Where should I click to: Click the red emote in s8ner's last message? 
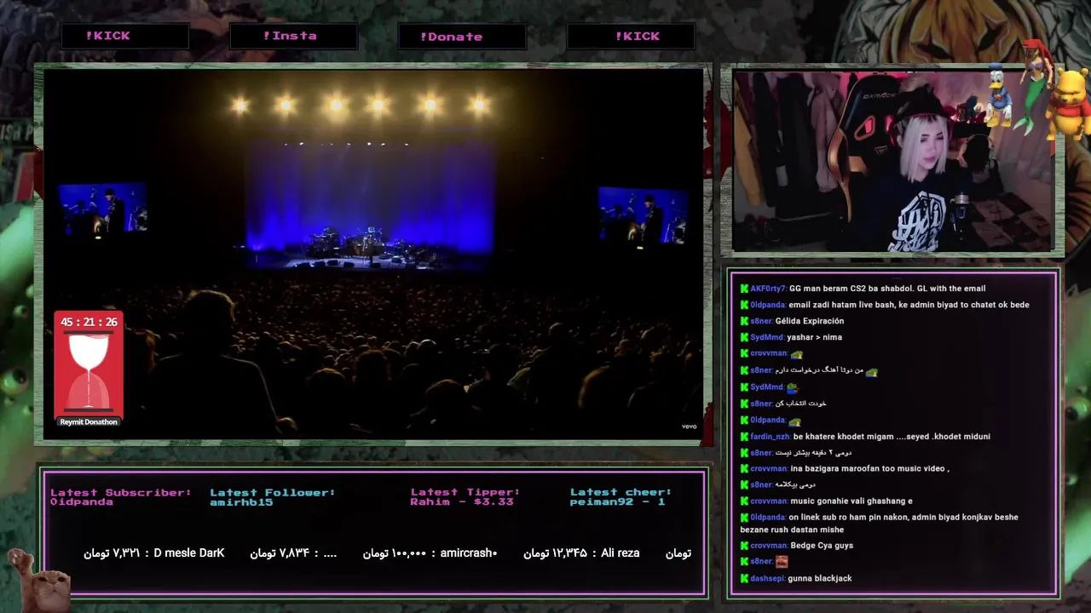[782, 562]
